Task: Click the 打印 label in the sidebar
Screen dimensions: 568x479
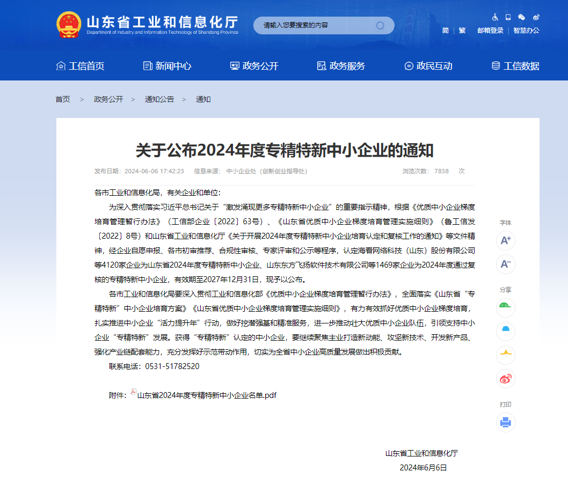Action: coord(505,404)
